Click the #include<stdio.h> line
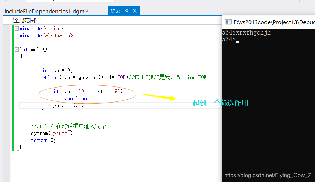Viewport: 315px width, 182px height. (x=43, y=29)
